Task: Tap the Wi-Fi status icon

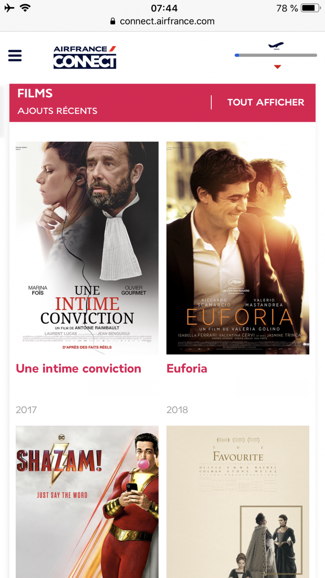Action: click(x=25, y=8)
